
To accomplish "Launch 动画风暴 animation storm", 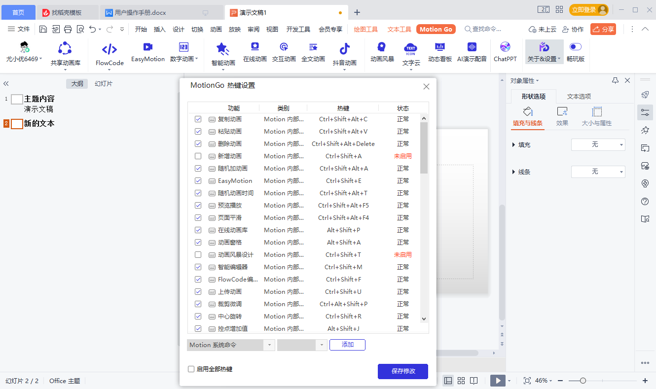I will click(382, 52).
